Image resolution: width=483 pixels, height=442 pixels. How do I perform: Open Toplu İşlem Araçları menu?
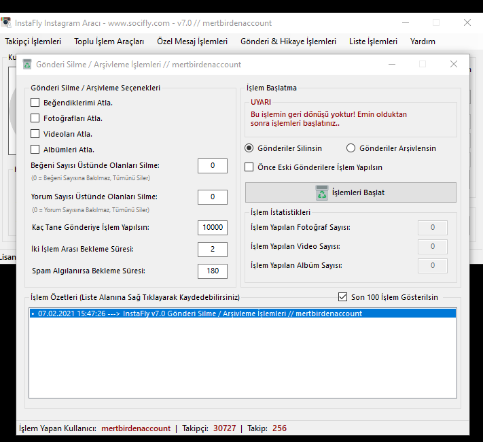coord(109,41)
